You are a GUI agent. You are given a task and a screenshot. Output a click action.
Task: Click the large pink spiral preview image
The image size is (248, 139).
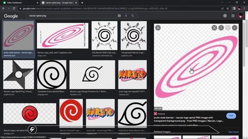pos(196,67)
